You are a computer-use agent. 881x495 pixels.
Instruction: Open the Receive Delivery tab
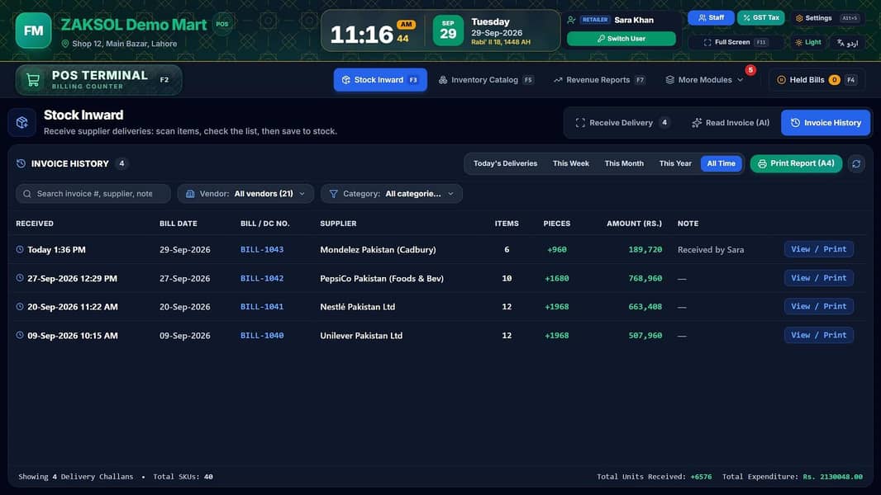coord(622,123)
